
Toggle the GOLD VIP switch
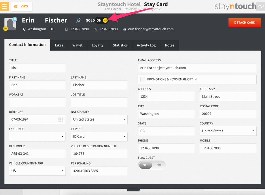point(101,20)
